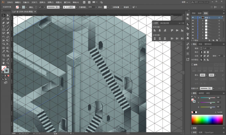Screen dimensions: 226x135
Task: Enable the dashed line checkbox
Action: (192, 64)
